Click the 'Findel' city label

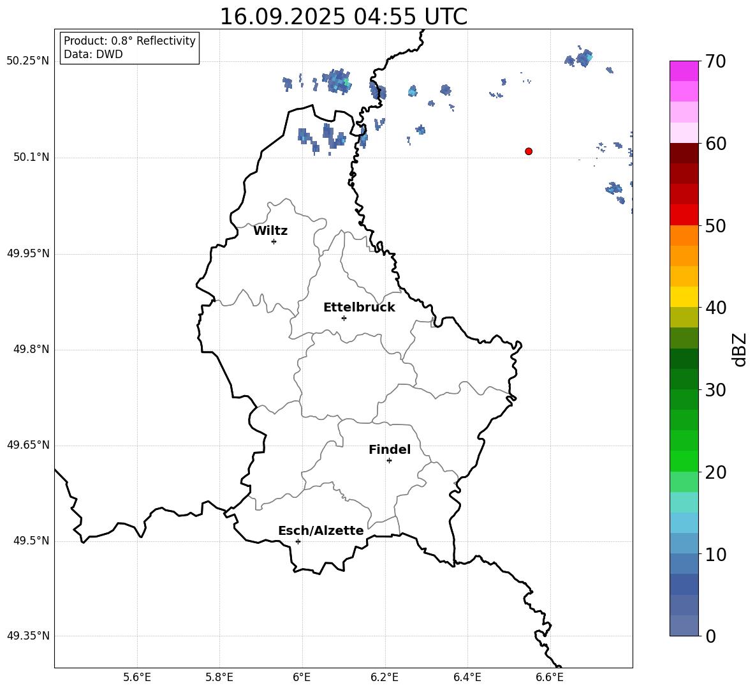(390, 449)
